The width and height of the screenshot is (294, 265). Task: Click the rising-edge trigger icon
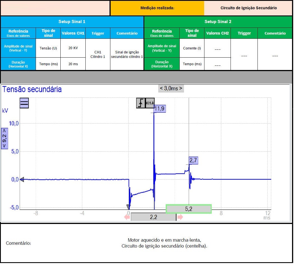[x=140, y=103]
